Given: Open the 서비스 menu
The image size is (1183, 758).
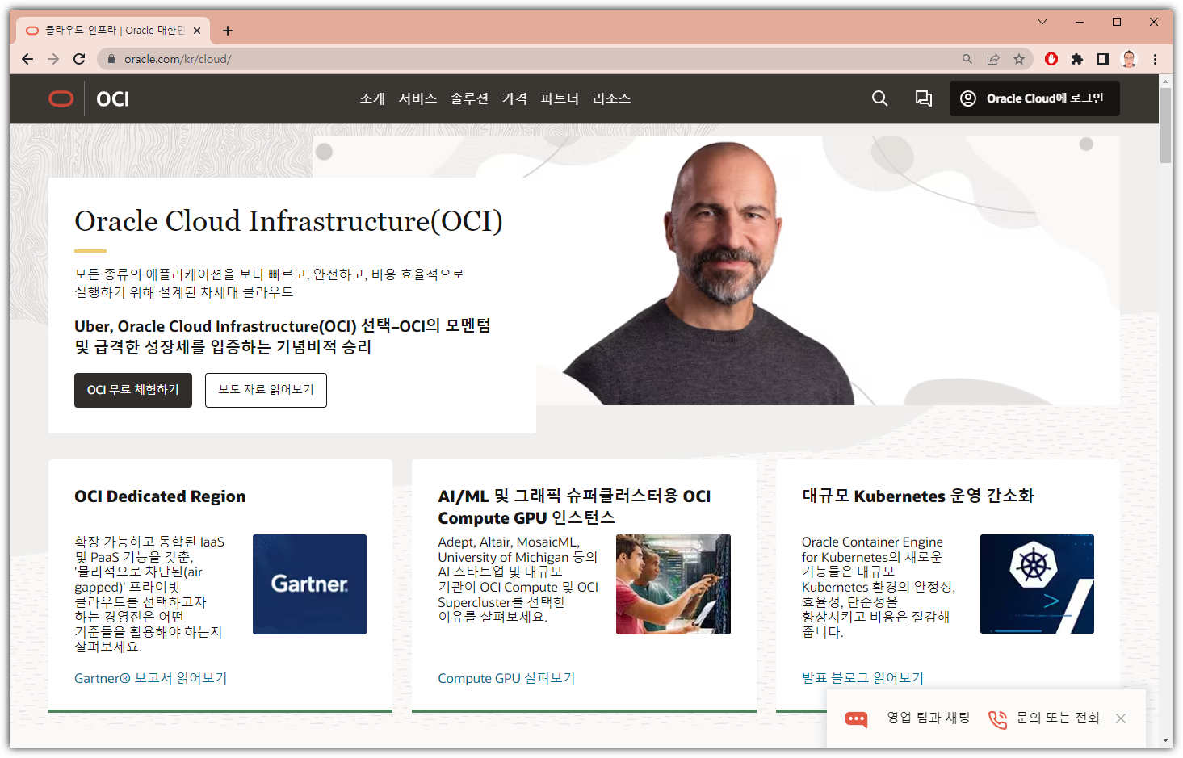Looking at the screenshot, I should pyautogui.click(x=418, y=98).
